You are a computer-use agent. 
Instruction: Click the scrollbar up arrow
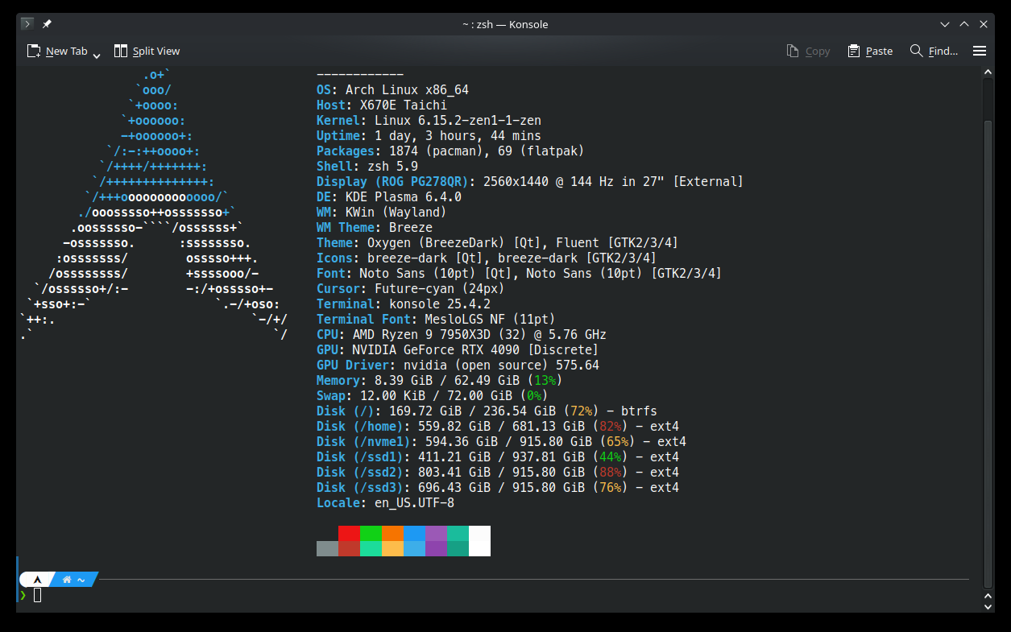pyautogui.click(x=988, y=72)
